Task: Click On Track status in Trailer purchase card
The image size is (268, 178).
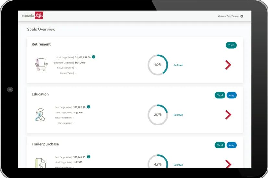Action: [178, 165]
